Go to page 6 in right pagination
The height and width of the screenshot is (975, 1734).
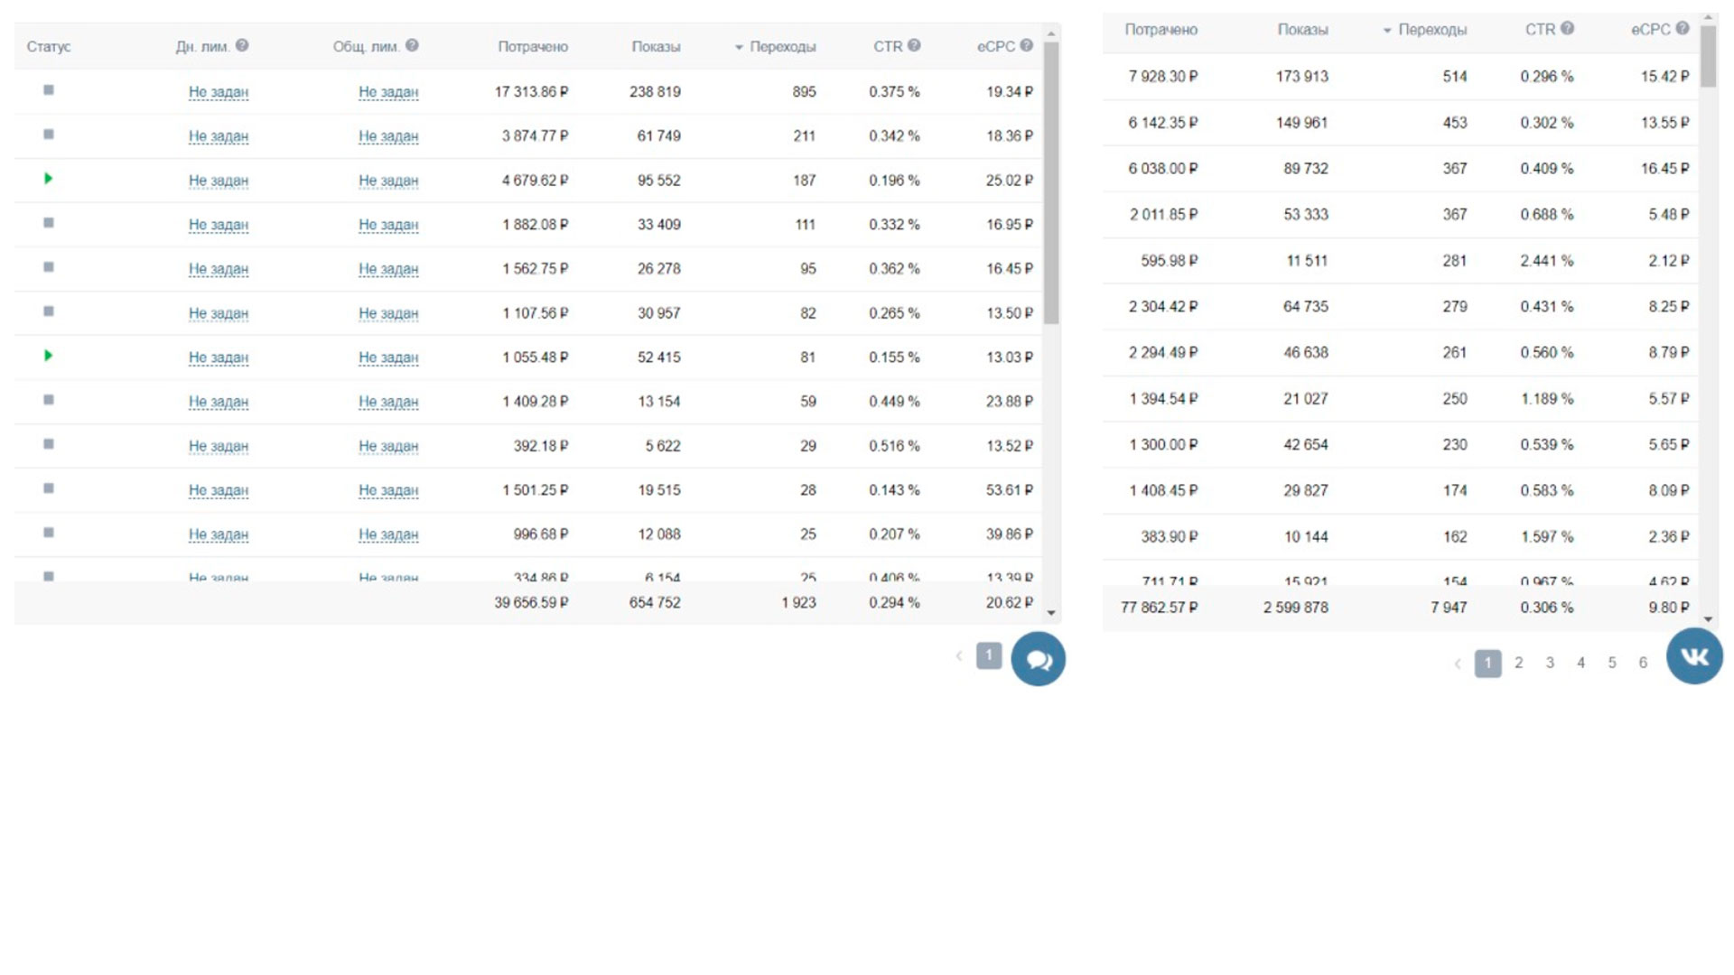click(1643, 663)
